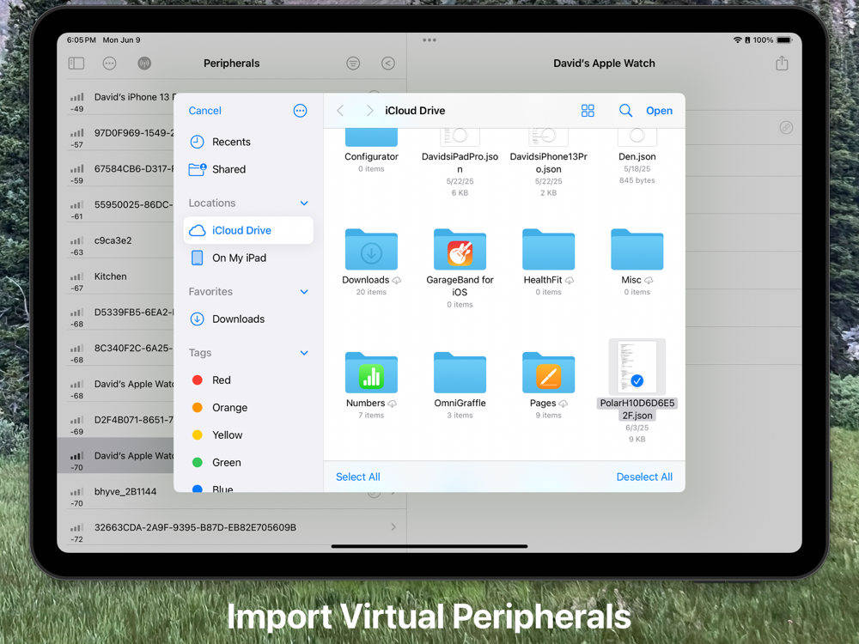
Task: Open the OmniGraffle folder
Action: tap(460, 385)
